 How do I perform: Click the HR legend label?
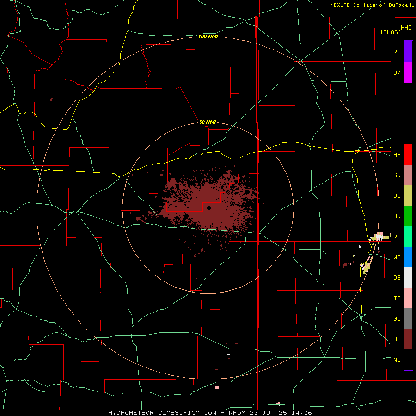(x=397, y=216)
